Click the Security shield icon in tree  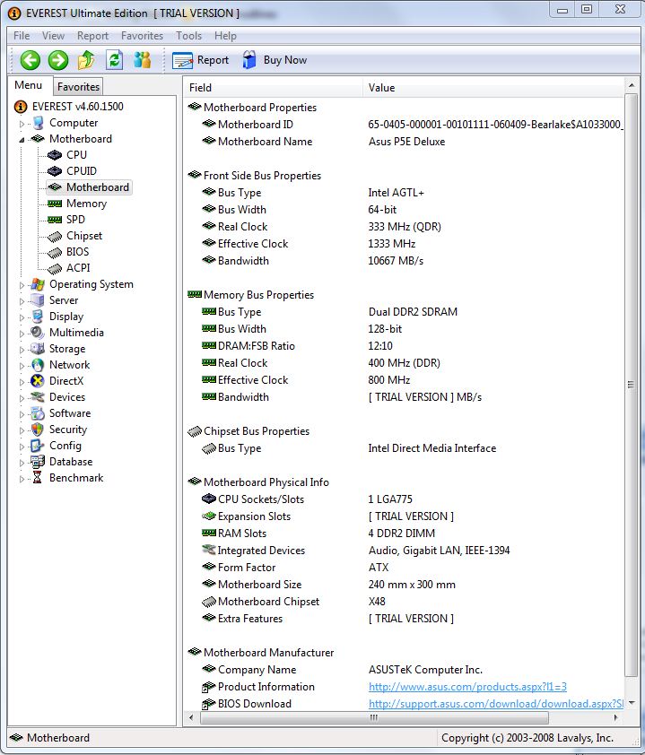tap(38, 430)
